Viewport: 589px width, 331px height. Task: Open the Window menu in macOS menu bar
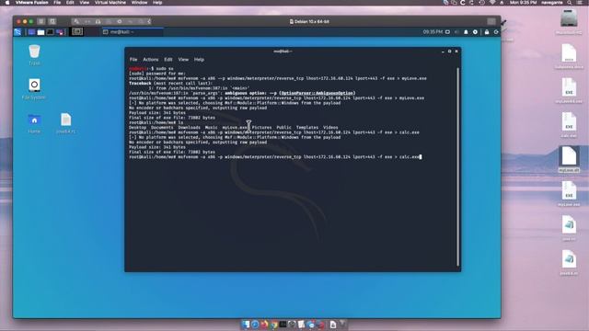(139, 3)
